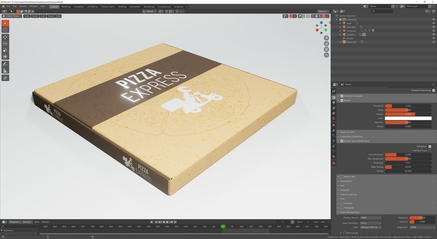Screen dimensions: 437x239
Task: Open the timeline Playback menu
Action: point(15,222)
